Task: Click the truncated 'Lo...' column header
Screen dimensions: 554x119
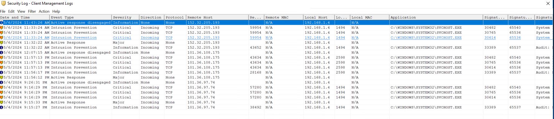Action: (x=342, y=17)
